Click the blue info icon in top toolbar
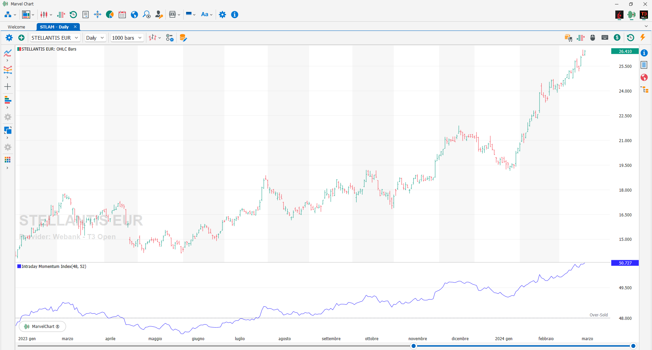Screen dimensions: 652x350 [235, 15]
